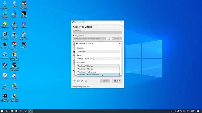Image resolution: width=202 pixels, height=113 pixels.
Task: Click the checkmark hash verification icon
Action: (109, 38)
